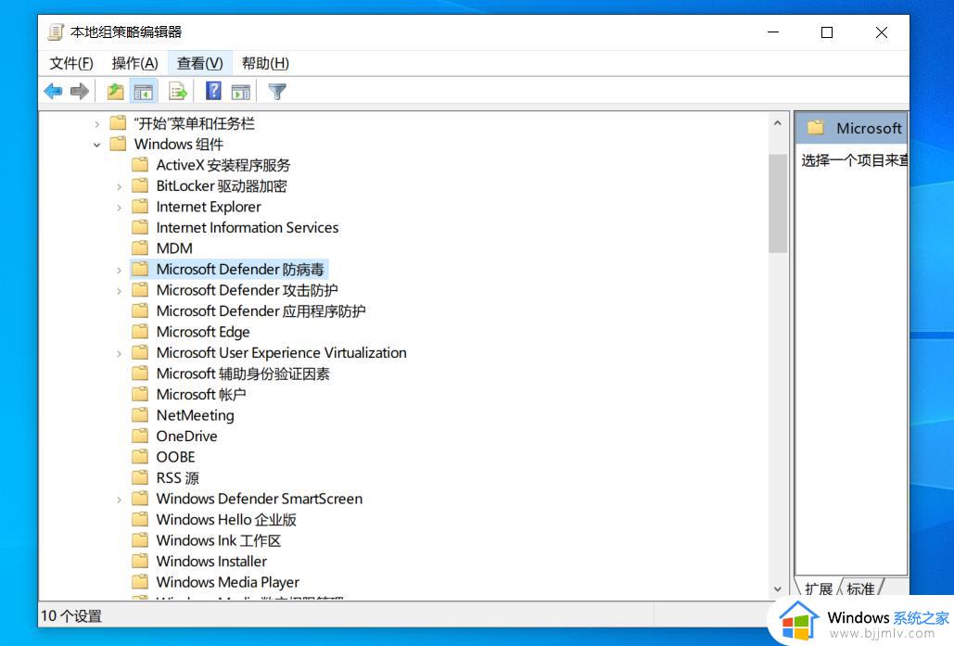Click the BitLocker 驱动器加密 label
The image size is (954, 646).
(x=222, y=185)
